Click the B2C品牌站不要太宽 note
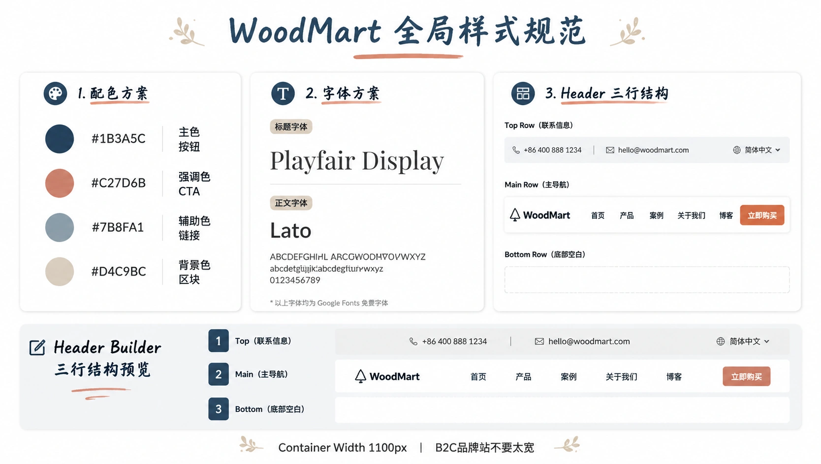The height and width of the screenshot is (464, 821). coord(484,448)
